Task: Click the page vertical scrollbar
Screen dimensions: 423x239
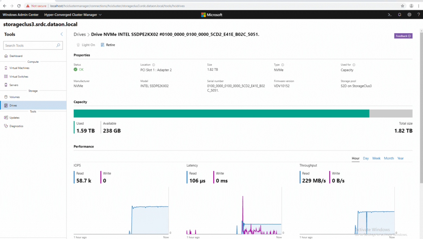Action: [x=421, y=107]
